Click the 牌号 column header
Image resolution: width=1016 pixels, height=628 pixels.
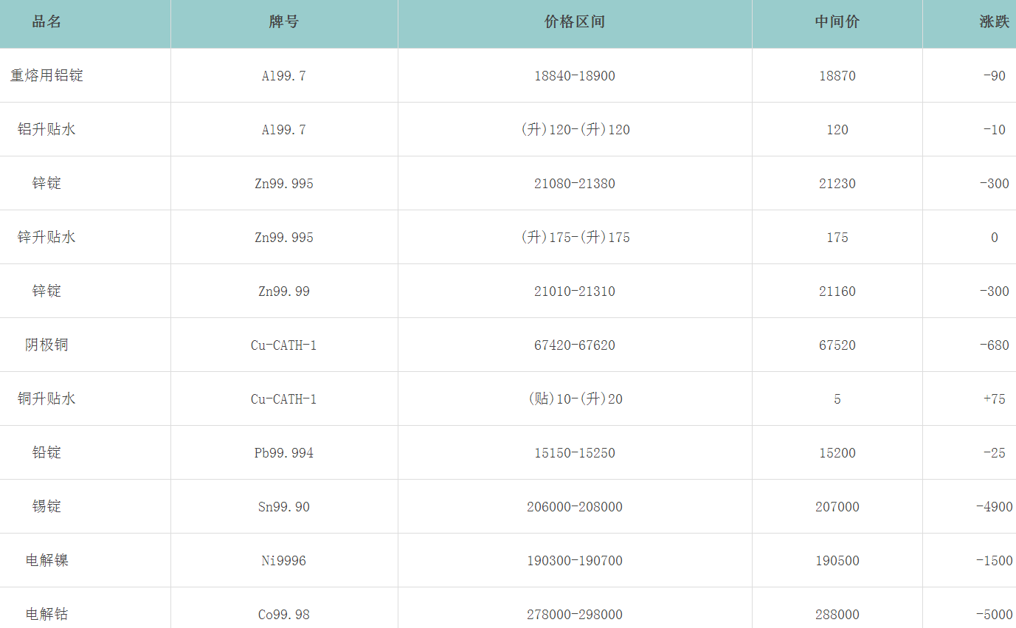pyautogui.click(x=284, y=22)
